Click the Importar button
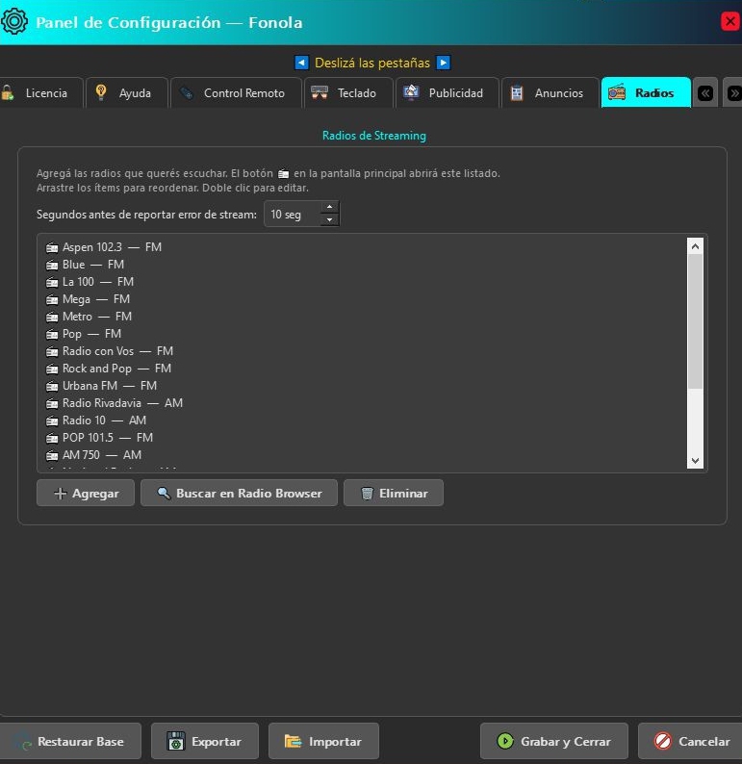The height and width of the screenshot is (764, 742). (x=323, y=741)
